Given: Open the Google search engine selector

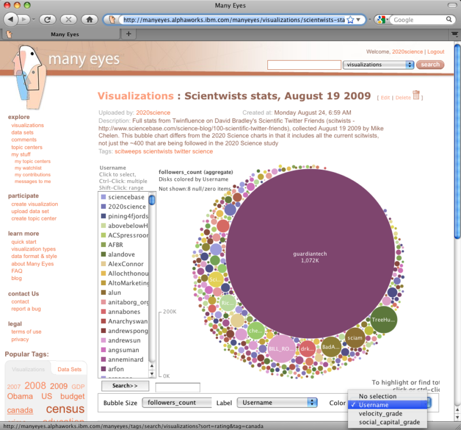Looking at the screenshot, I should pos(383,20).
